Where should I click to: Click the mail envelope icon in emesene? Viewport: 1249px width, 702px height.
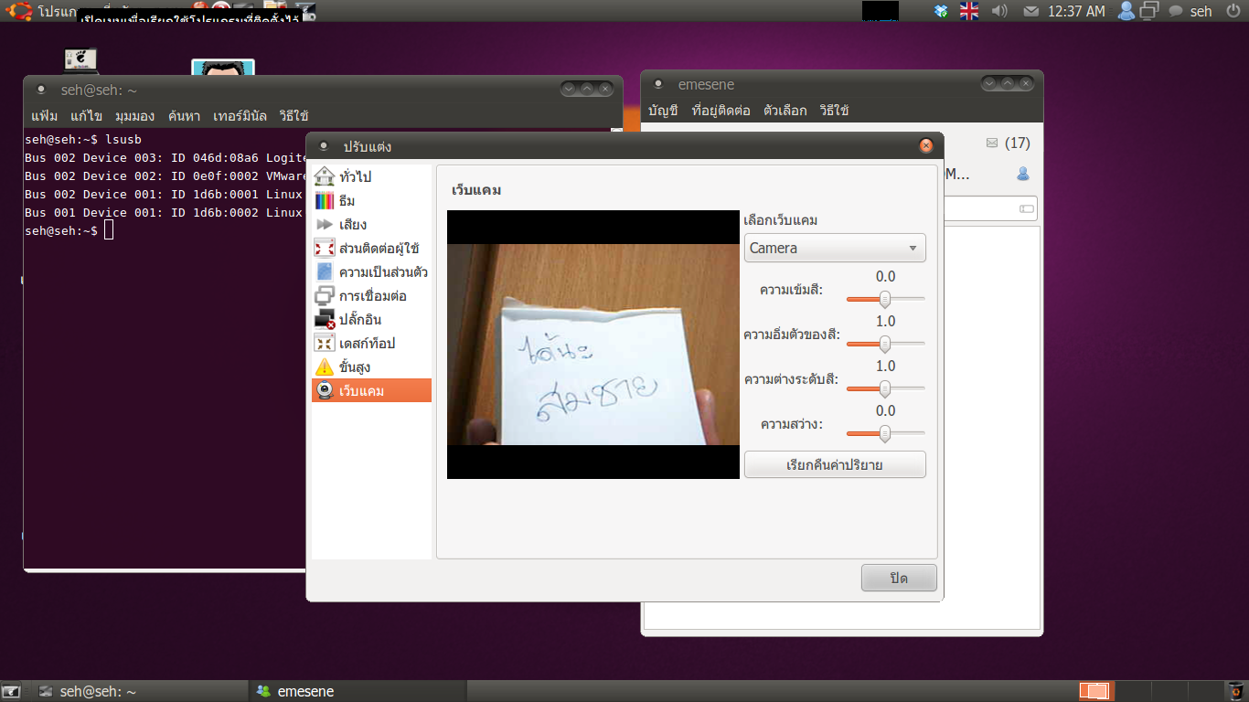pos(992,143)
